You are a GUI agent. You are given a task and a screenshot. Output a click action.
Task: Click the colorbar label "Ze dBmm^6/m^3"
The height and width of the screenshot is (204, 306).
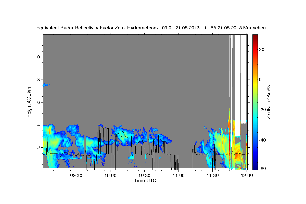click(x=269, y=102)
